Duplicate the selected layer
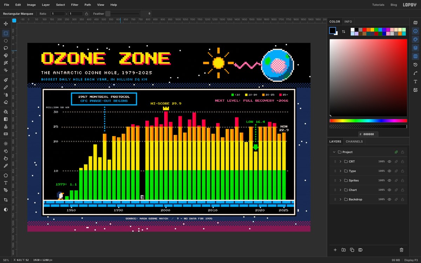 coord(352,250)
